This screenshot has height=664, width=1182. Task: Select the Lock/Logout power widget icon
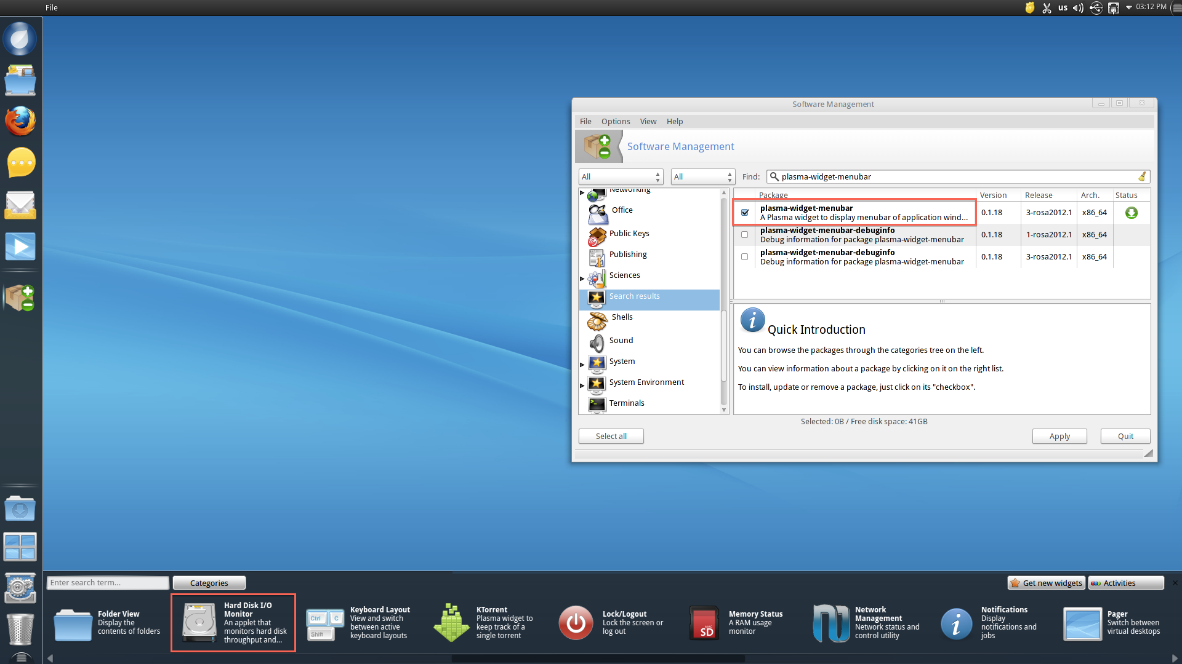click(x=576, y=622)
